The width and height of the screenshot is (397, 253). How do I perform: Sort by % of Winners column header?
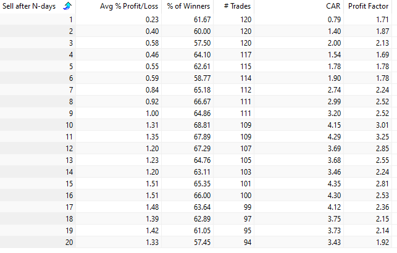(187, 6)
